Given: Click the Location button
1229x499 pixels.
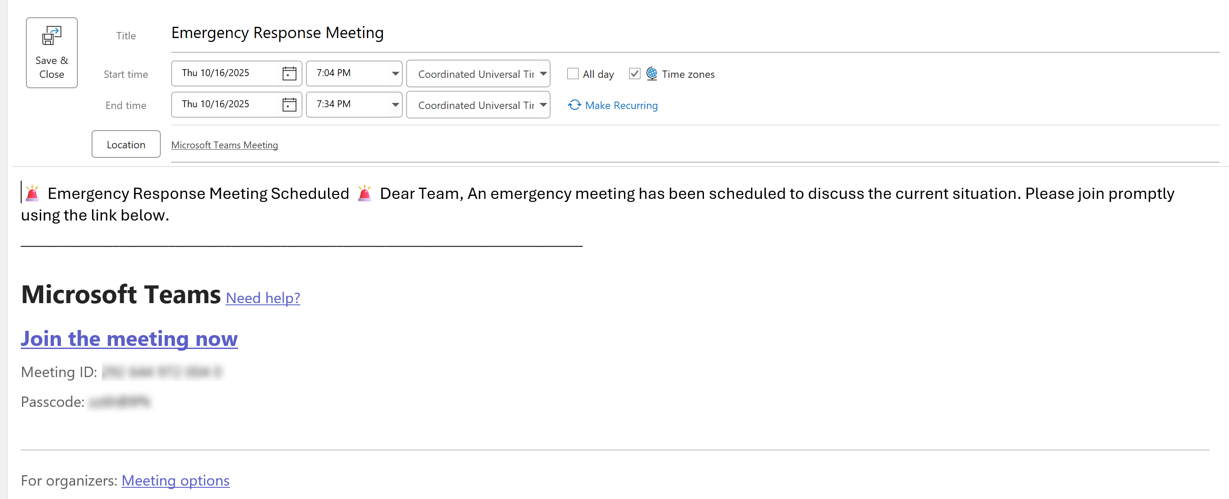Looking at the screenshot, I should pos(126,144).
